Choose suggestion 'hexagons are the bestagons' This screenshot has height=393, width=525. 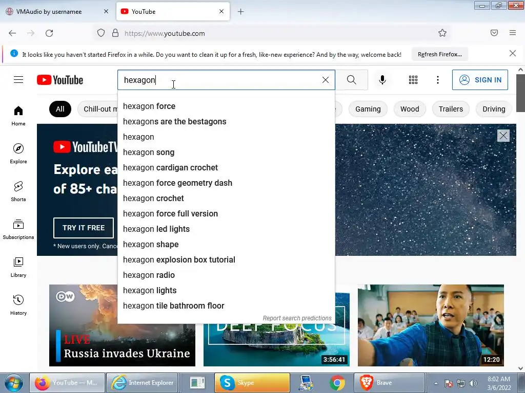(x=226, y=122)
